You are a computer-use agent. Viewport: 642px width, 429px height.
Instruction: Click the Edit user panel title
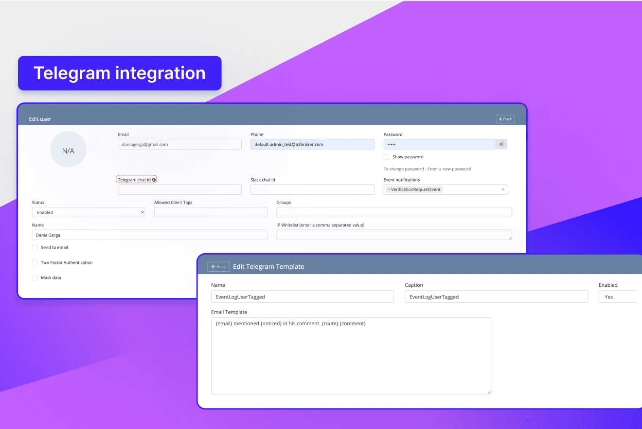pyautogui.click(x=40, y=119)
